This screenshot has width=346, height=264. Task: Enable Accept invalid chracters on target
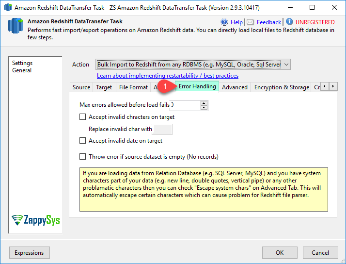pos(82,116)
